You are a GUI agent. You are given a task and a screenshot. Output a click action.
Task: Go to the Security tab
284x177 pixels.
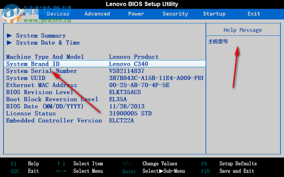175,14
